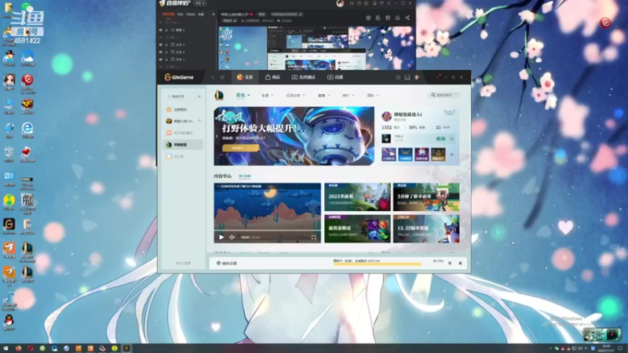
Task: Refresh the WeGame page with the reload icon
Action: click(x=222, y=77)
